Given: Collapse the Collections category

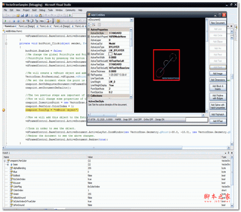Looking at the screenshot, I should pos(89,96).
